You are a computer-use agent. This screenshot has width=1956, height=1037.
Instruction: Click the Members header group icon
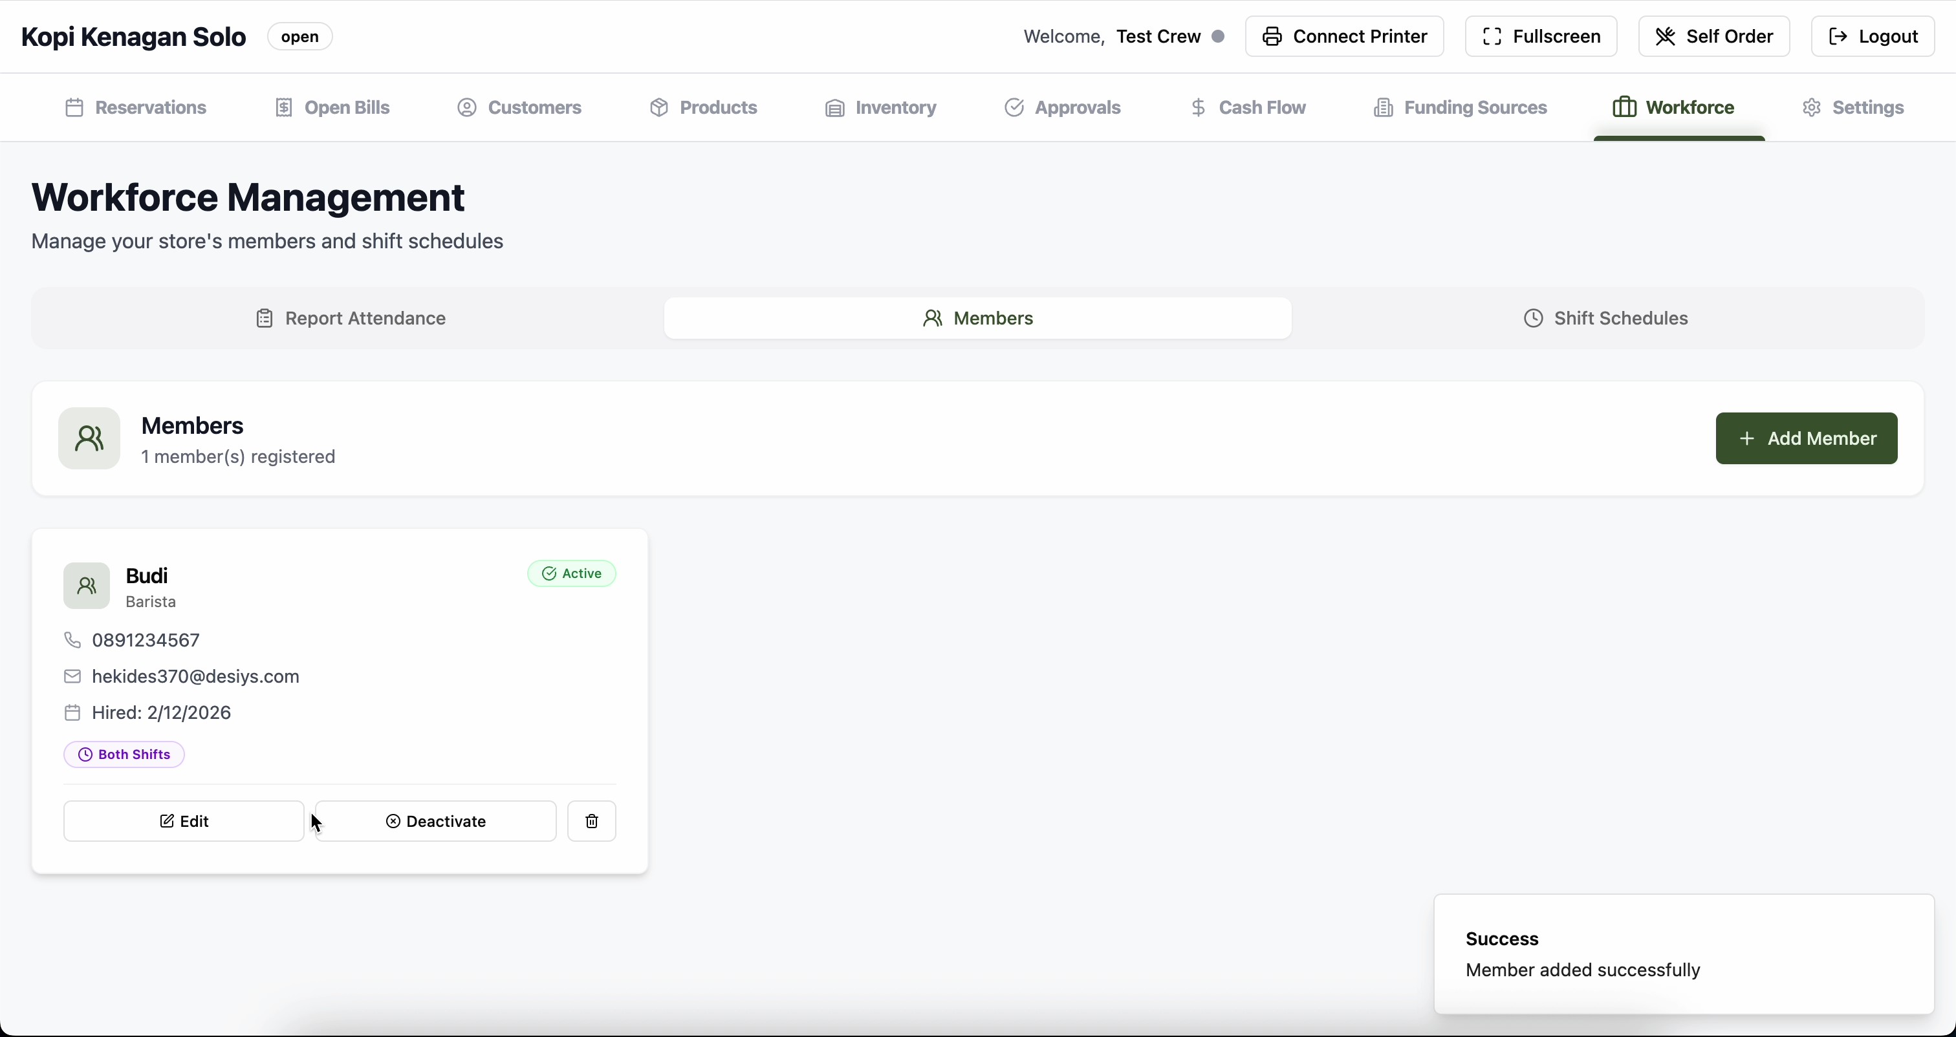90,438
